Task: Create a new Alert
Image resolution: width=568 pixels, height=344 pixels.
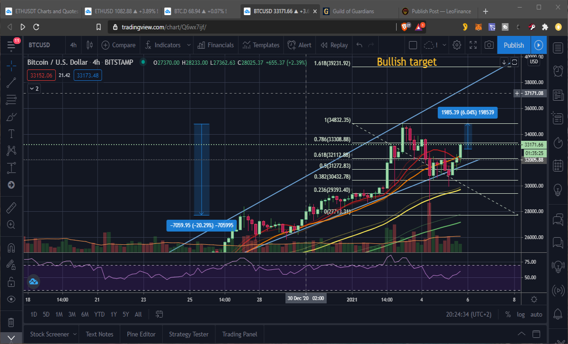Action: coord(299,45)
